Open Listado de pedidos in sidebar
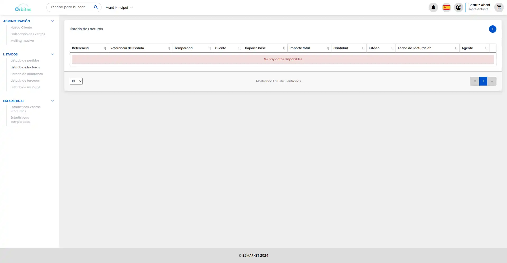Screen dimensions: 507x263 point(25,60)
